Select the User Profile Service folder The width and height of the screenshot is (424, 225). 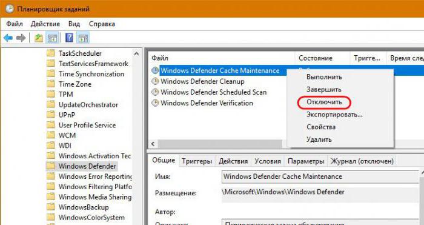click(x=87, y=125)
